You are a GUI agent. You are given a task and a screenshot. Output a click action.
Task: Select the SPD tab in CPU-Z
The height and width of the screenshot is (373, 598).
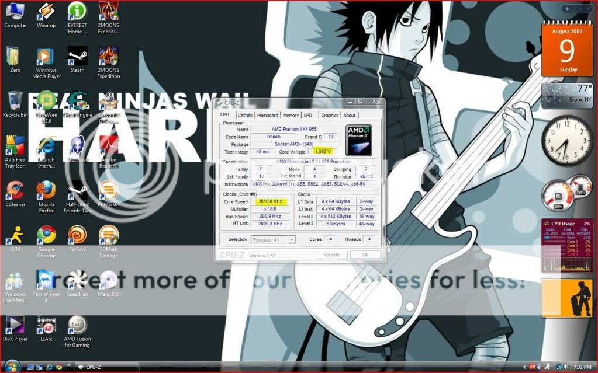click(308, 115)
